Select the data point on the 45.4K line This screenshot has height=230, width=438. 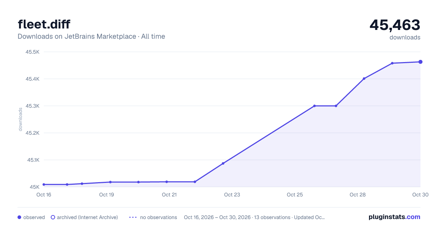pos(364,78)
